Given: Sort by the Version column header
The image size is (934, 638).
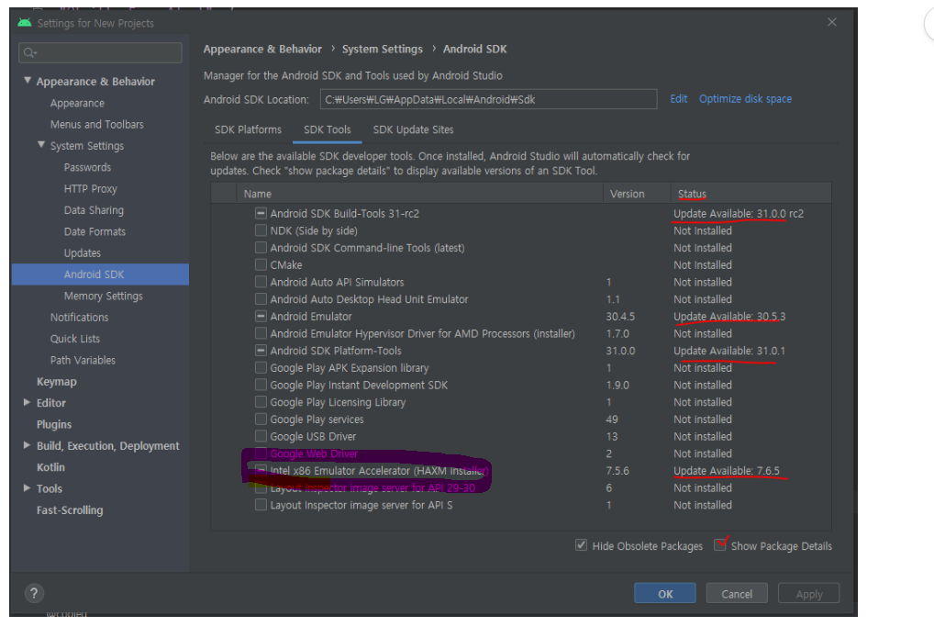Looking at the screenshot, I should [x=637, y=194].
